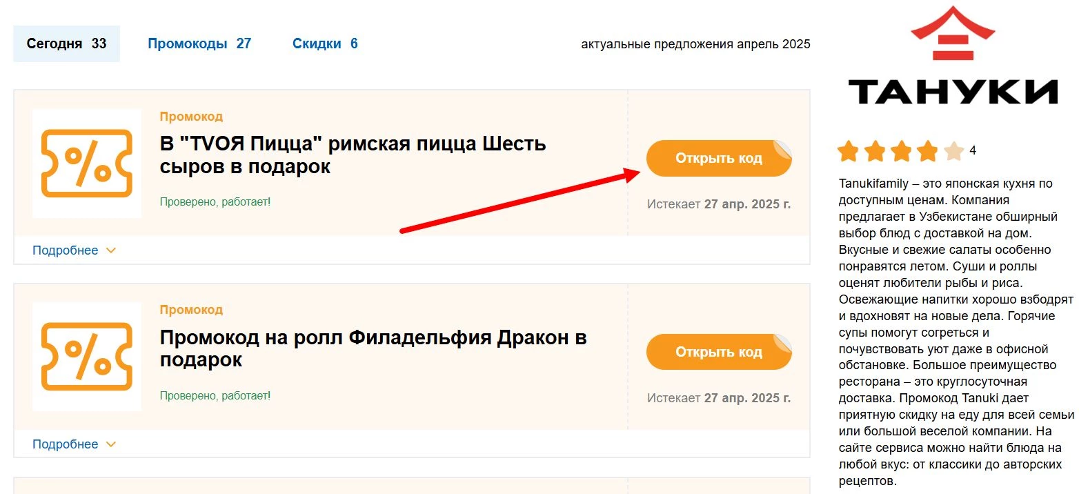
Task: Click the third star of the Tanuki rating
Action: (x=902, y=150)
